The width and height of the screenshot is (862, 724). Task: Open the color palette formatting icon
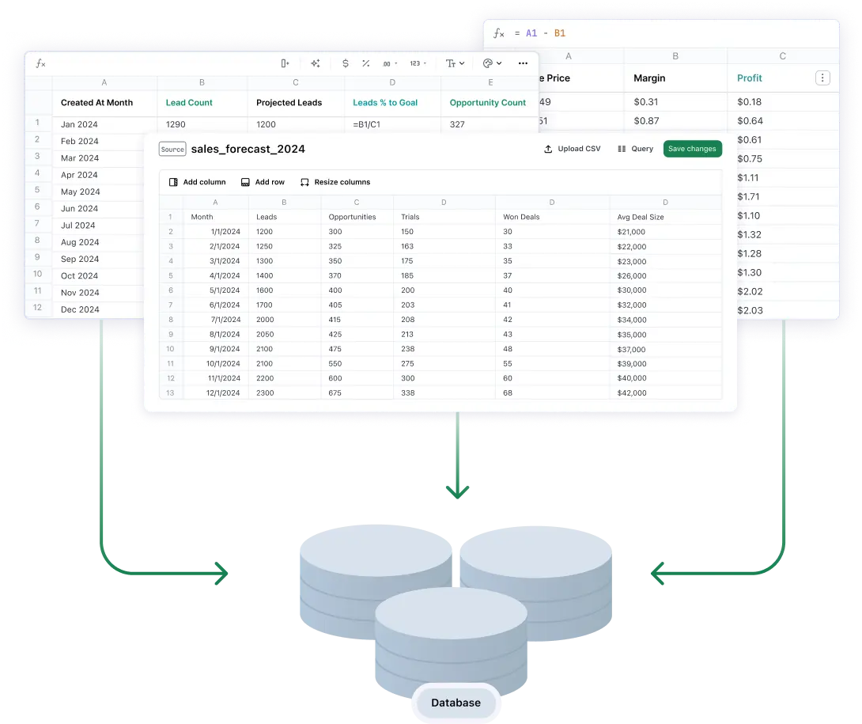click(486, 63)
